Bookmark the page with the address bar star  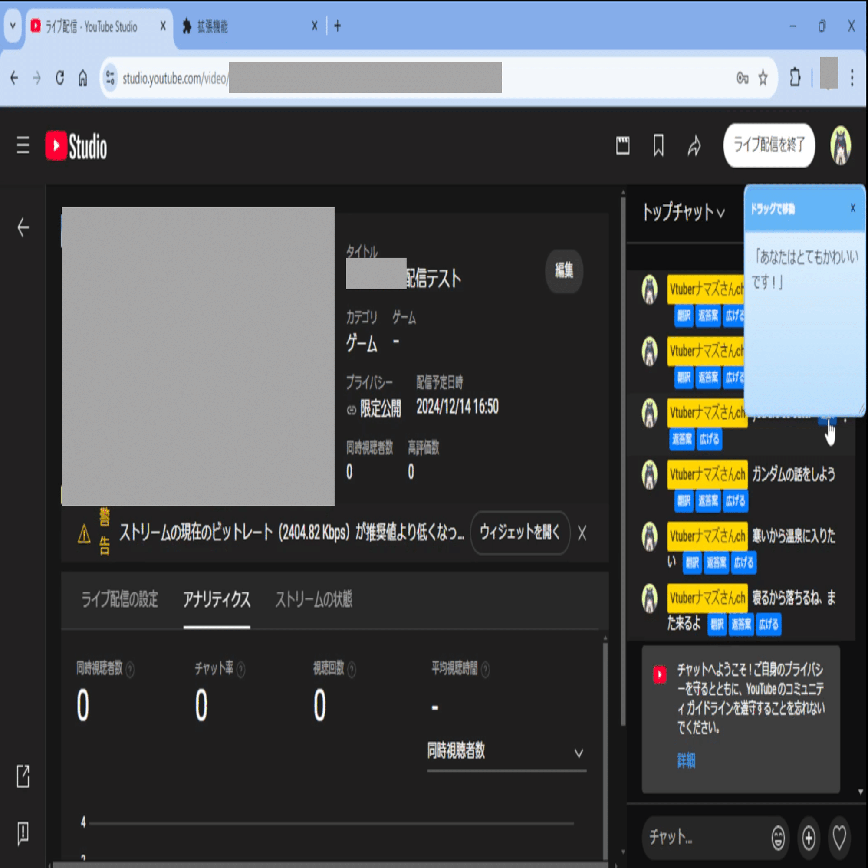pos(763,77)
